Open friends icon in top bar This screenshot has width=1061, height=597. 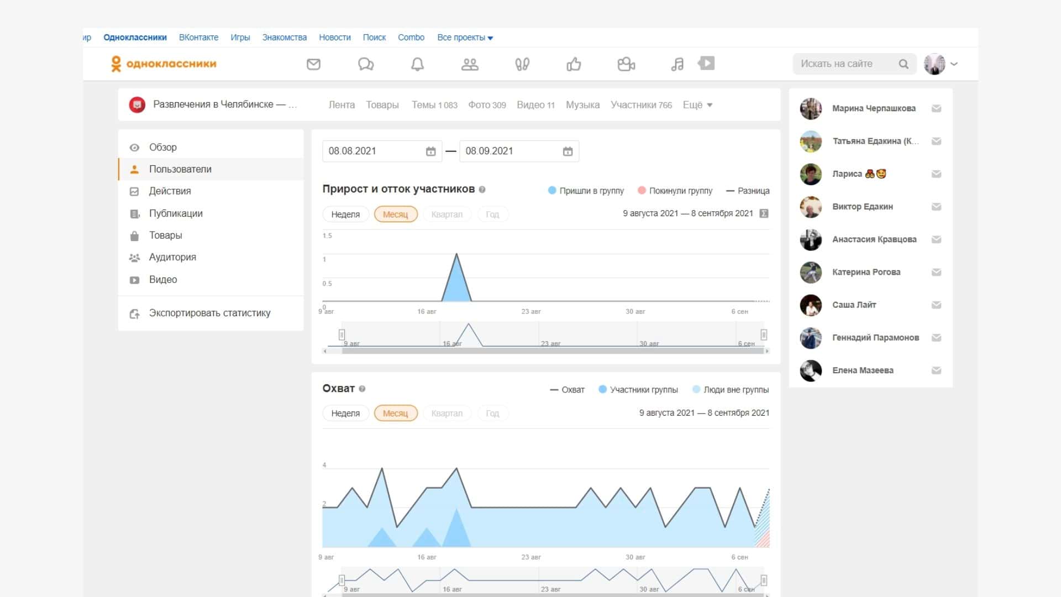pyautogui.click(x=470, y=64)
